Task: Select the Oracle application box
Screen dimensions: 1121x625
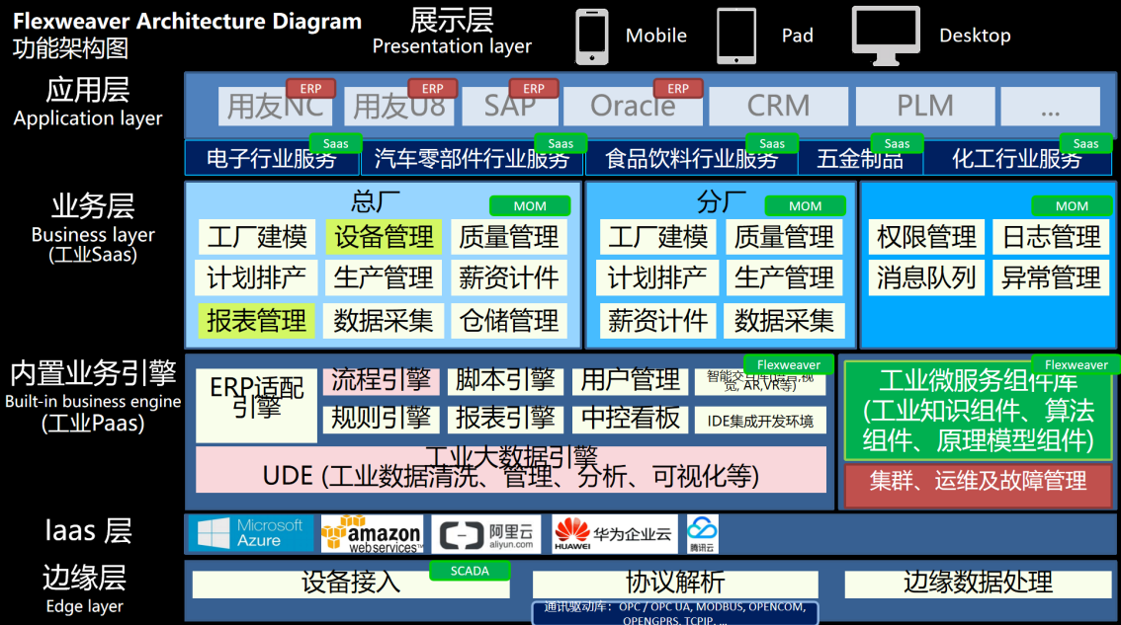Action: click(x=633, y=107)
